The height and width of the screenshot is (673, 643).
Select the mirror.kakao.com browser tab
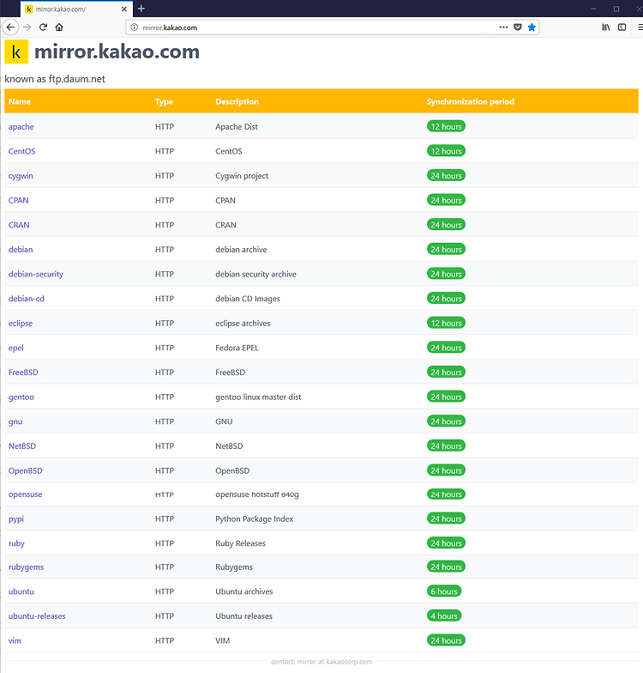pos(75,9)
